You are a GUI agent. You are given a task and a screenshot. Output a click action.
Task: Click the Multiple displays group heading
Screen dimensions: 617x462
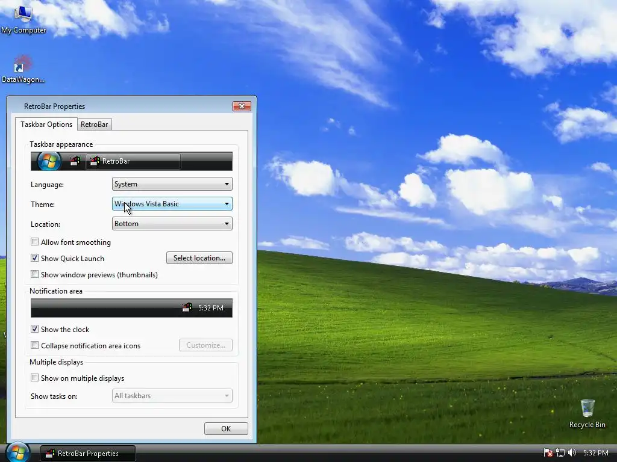56,362
